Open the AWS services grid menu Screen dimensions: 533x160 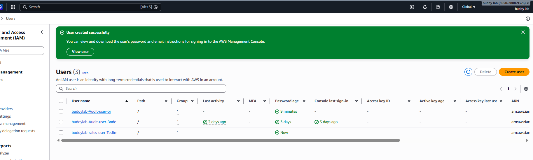click(x=13, y=7)
